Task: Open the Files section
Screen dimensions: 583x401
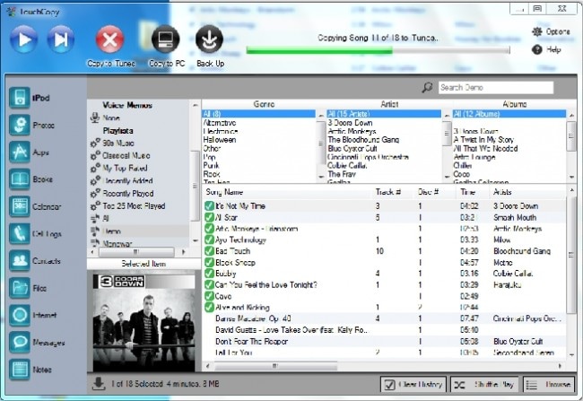Action: [x=20, y=288]
